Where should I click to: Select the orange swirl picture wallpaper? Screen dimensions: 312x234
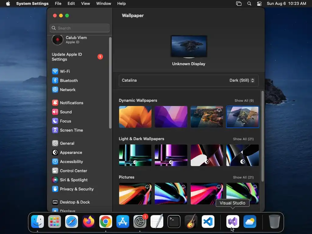click(x=135, y=193)
